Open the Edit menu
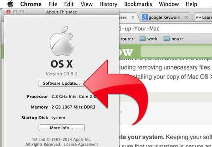212x147 pixels. (x=69, y=4)
